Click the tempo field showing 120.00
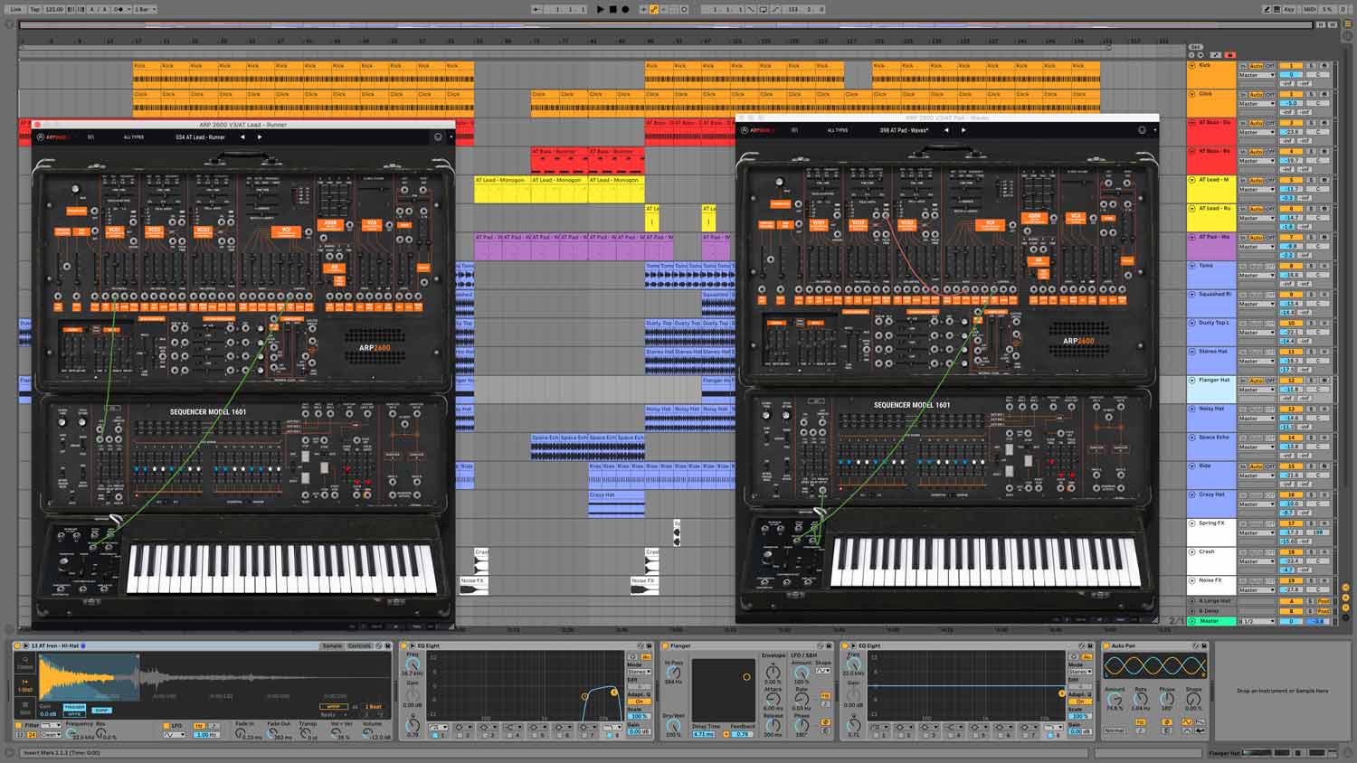 pos(54,9)
